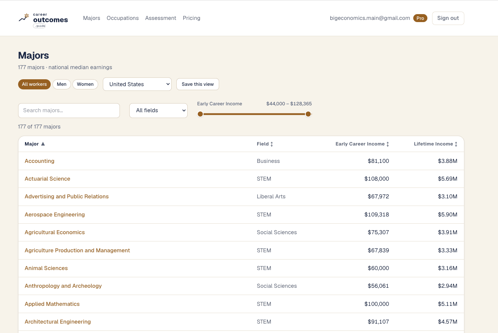Open the Accounting major link
The image size is (498, 333).
pyautogui.click(x=39, y=161)
